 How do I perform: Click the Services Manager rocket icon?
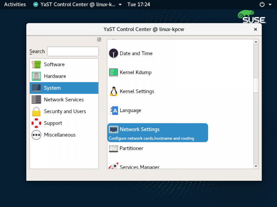(x=114, y=166)
